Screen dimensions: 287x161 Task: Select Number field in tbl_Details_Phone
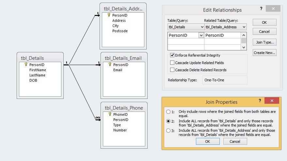tap(120, 130)
